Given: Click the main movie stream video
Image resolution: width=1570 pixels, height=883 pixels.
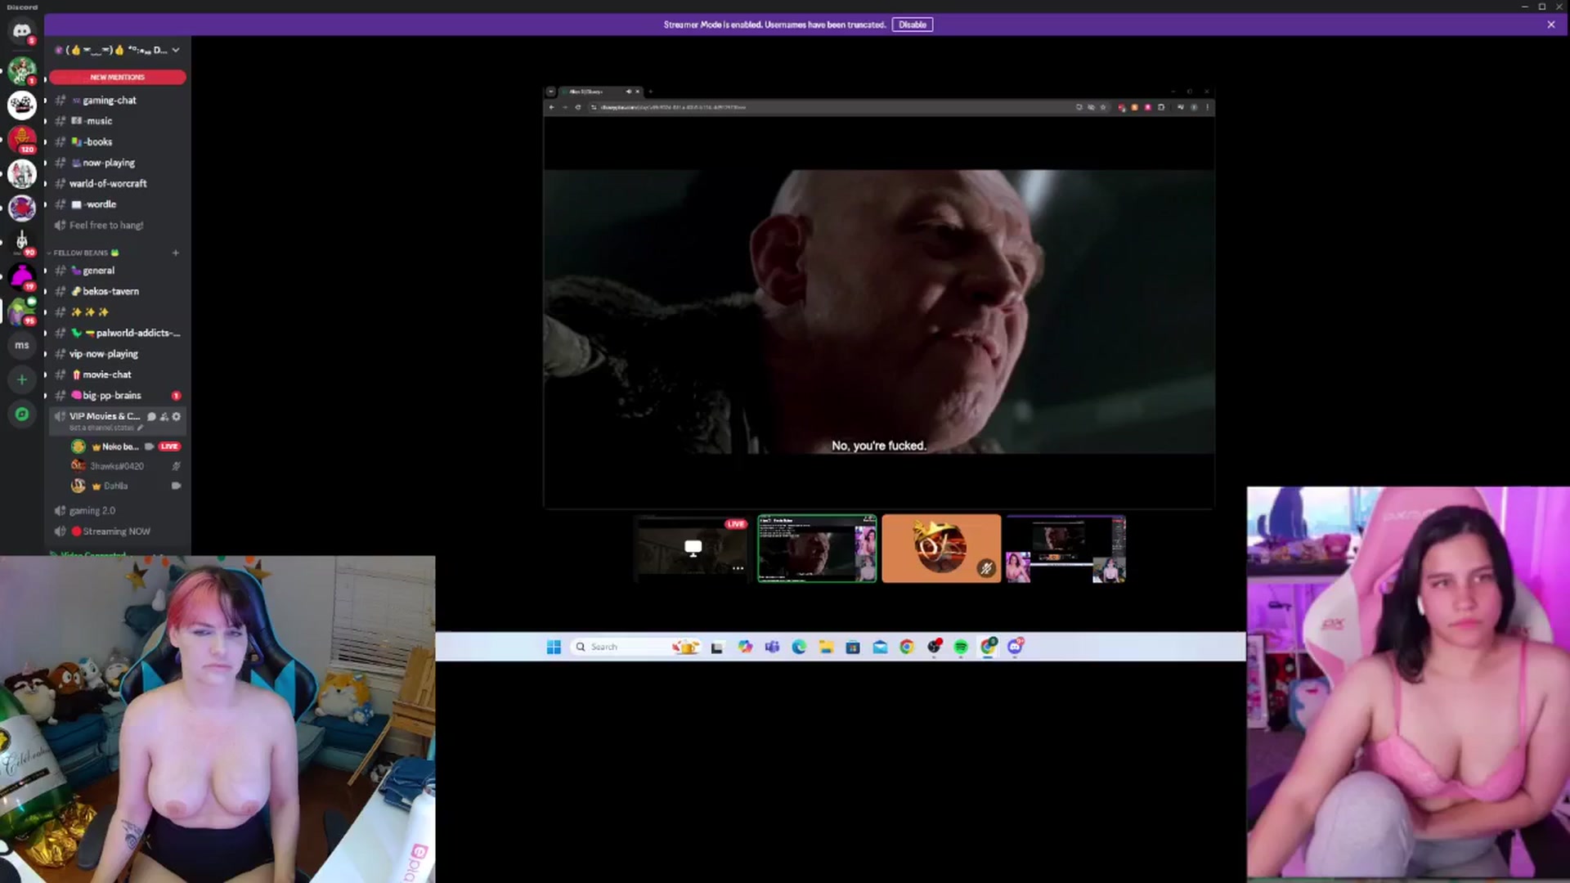Looking at the screenshot, I should (x=879, y=297).
